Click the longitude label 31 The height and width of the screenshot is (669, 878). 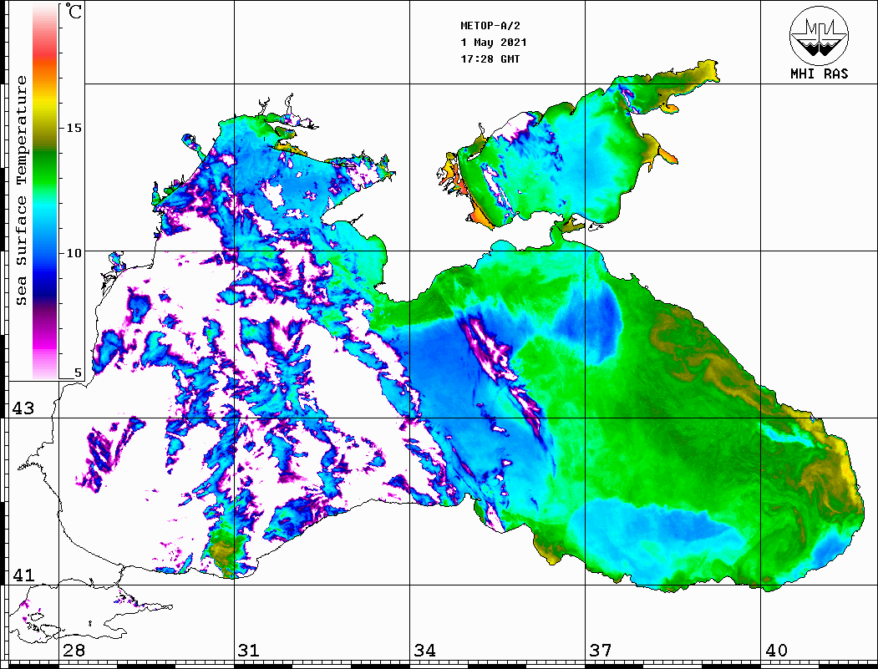(x=249, y=650)
